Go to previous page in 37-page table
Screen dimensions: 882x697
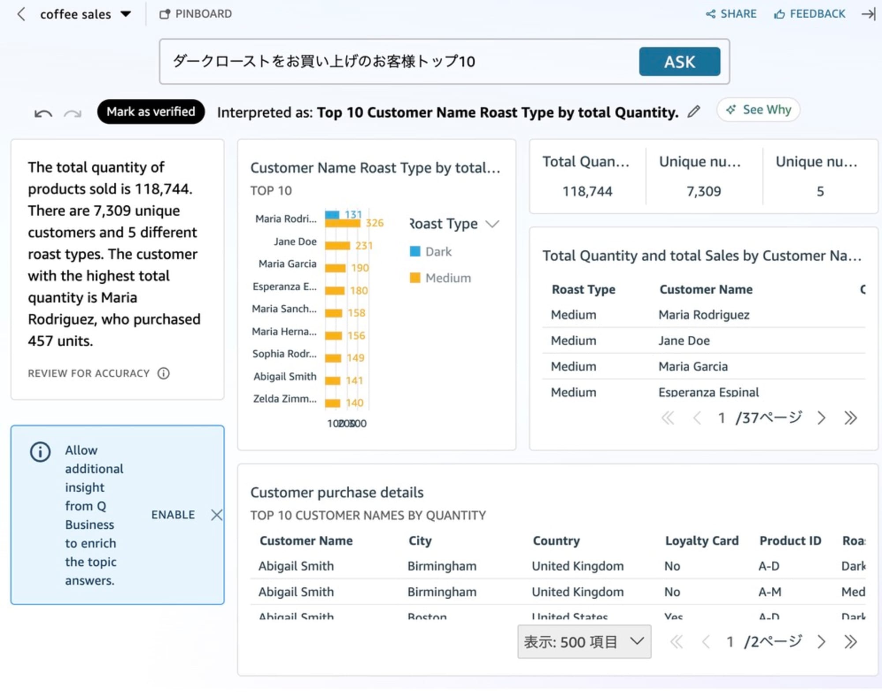(x=697, y=418)
